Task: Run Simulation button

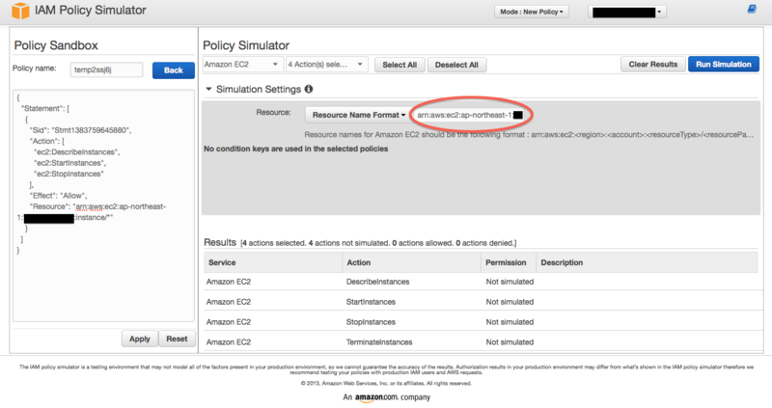Action: (723, 65)
